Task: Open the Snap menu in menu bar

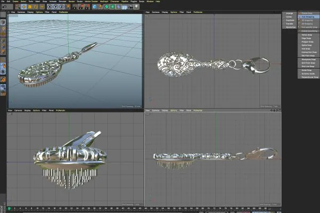Action: (x=45, y=1)
